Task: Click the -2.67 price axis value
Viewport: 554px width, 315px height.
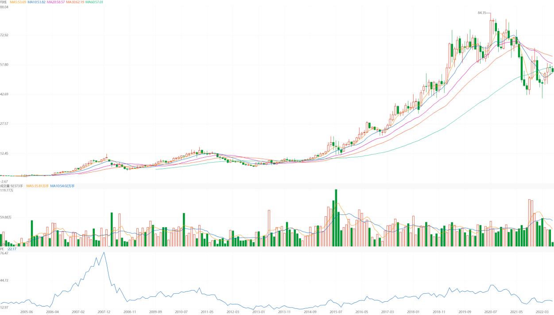Action: [x=4, y=182]
